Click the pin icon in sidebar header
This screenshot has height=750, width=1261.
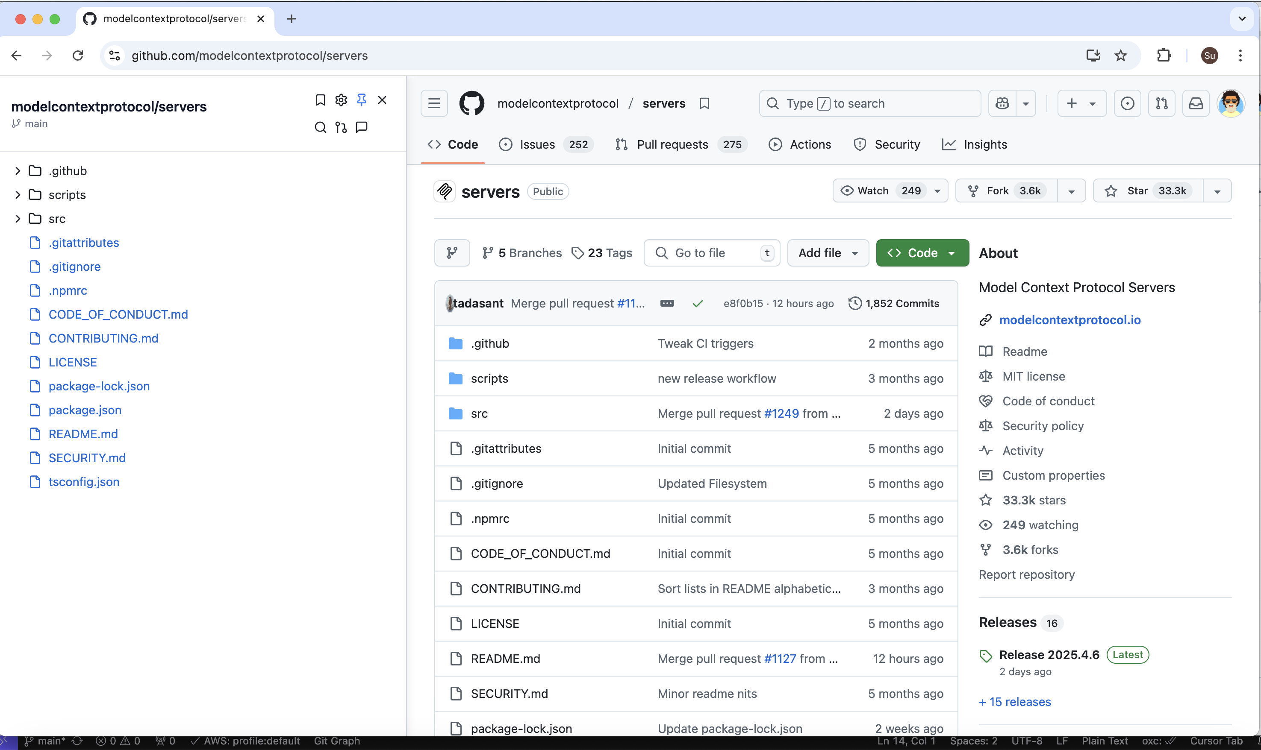pyautogui.click(x=361, y=100)
